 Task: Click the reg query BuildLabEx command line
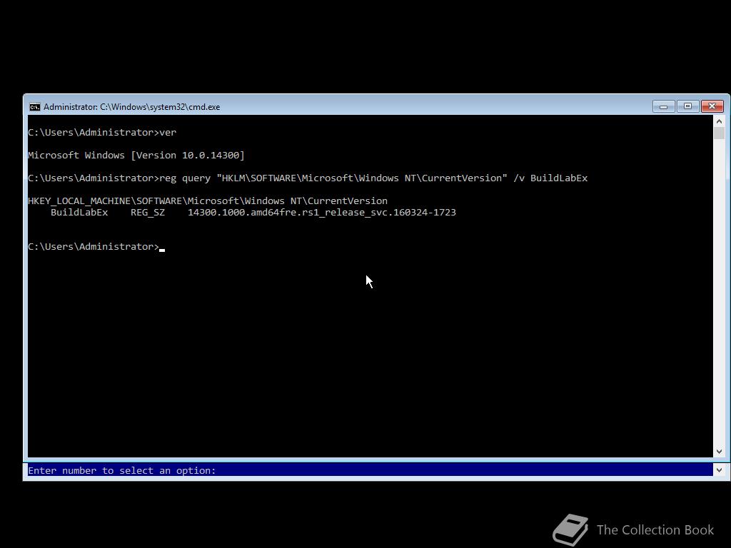click(308, 178)
